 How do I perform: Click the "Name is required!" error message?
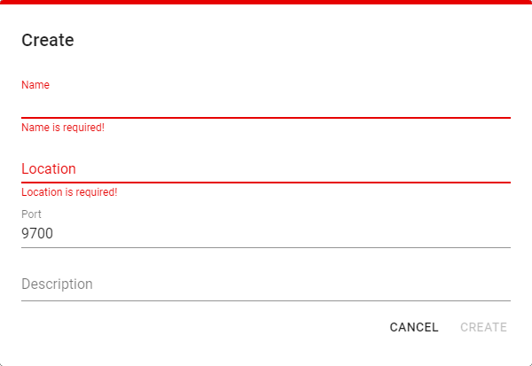click(x=63, y=128)
